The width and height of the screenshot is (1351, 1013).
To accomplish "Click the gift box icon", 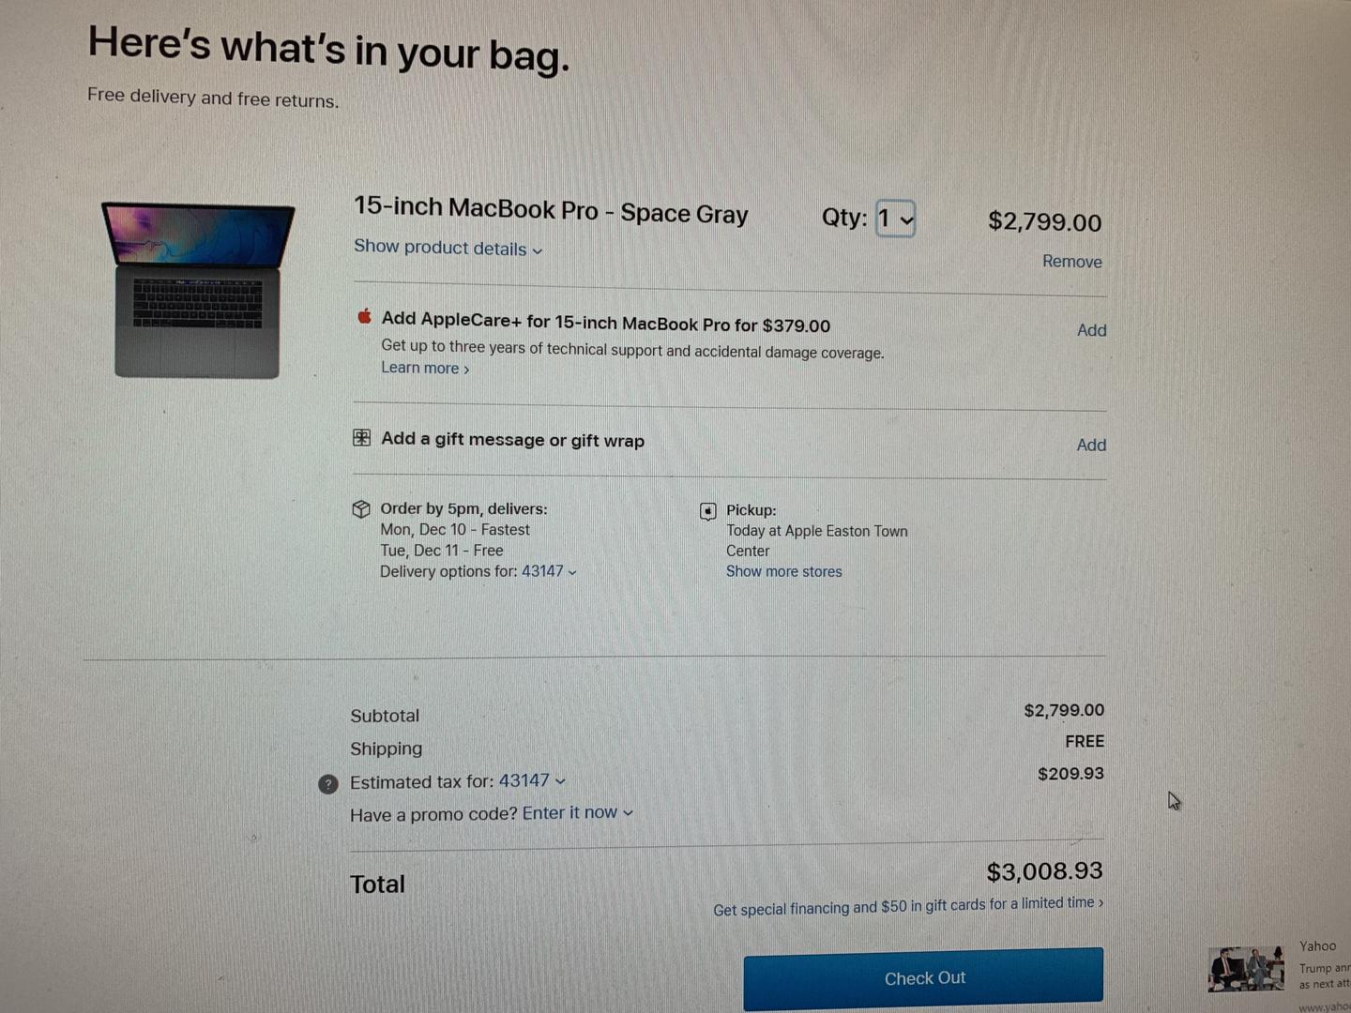I will point(361,437).
